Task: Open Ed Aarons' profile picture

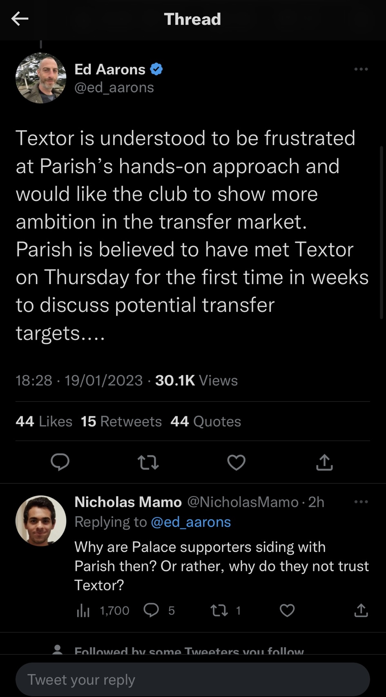Action: coord(41,78)
